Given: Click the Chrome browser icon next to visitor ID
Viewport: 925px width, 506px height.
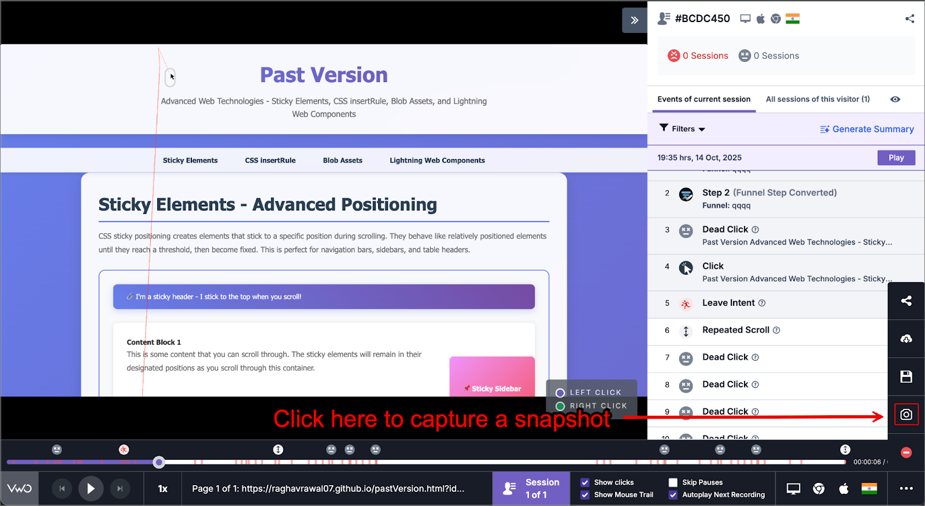Looking at the screenshot, I should 776,19.
